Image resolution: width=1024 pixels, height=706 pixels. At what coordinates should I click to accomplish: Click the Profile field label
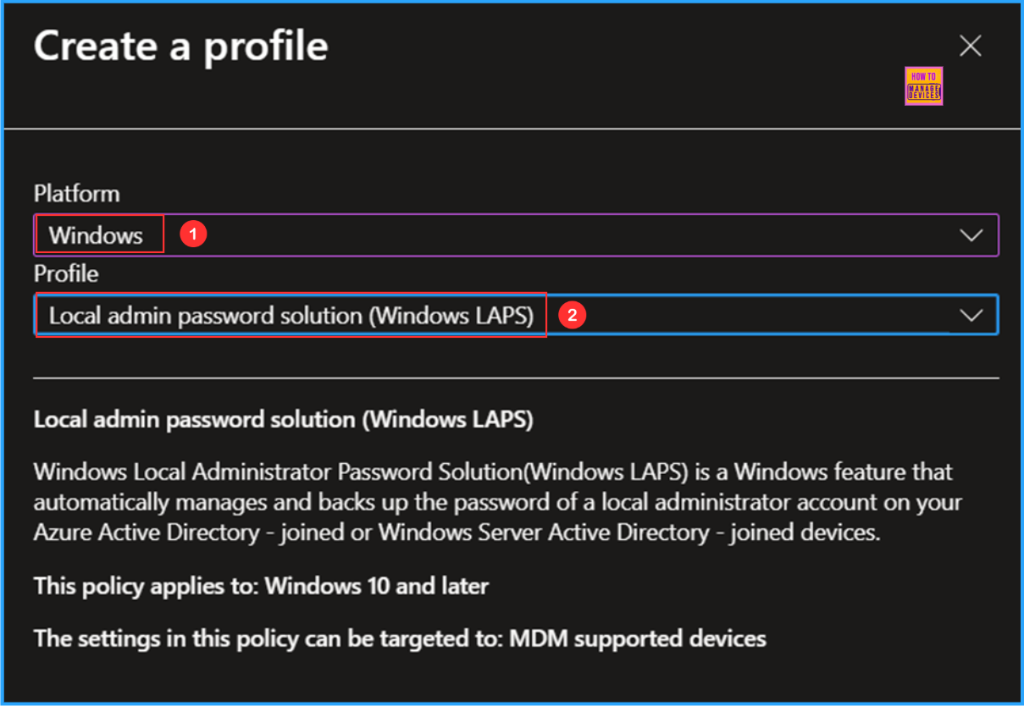[65, 273]
